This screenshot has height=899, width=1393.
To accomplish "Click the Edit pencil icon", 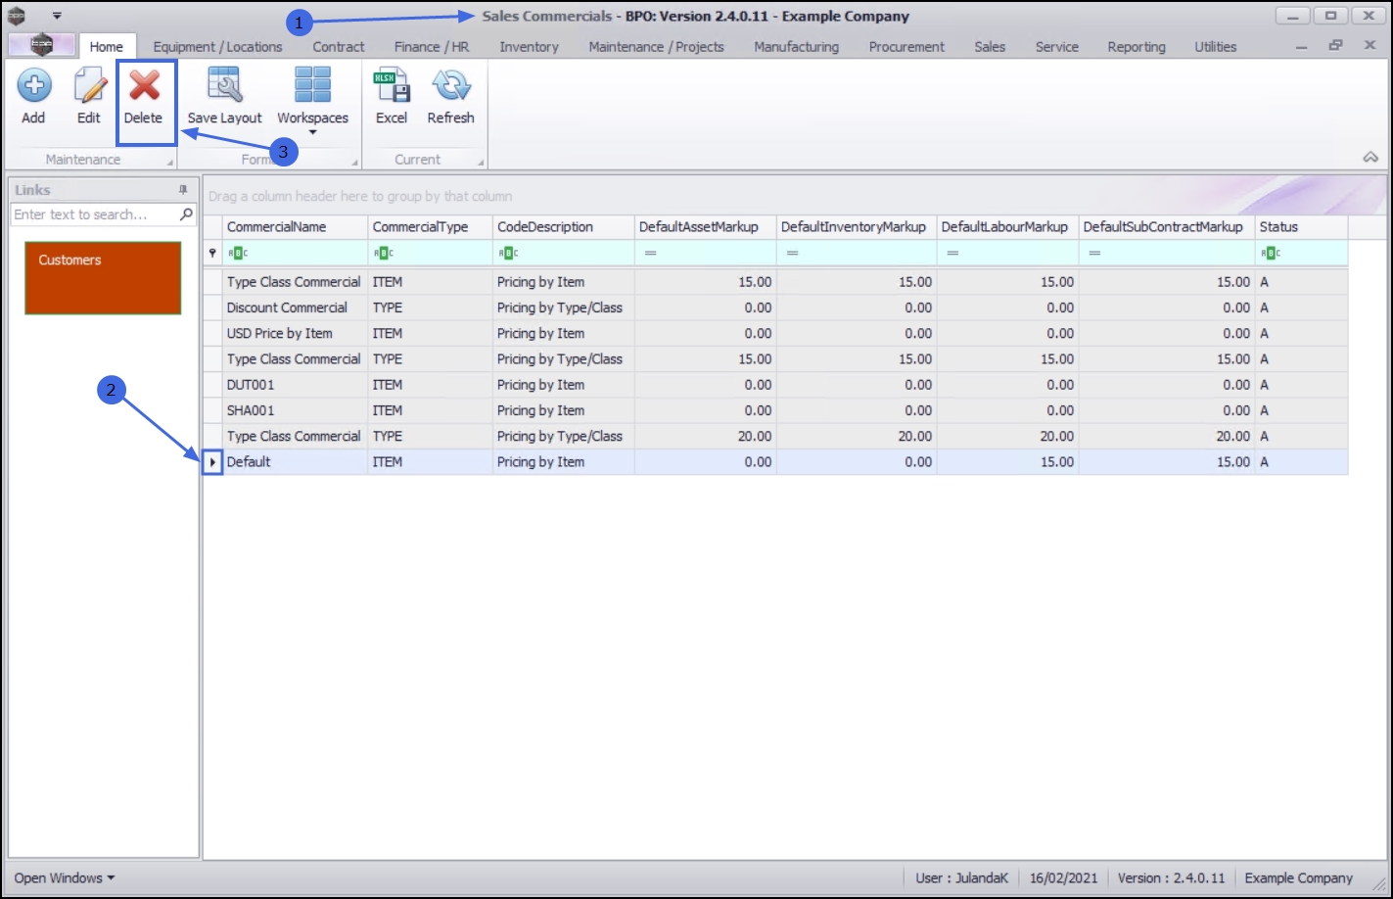I will pos(89,87).
